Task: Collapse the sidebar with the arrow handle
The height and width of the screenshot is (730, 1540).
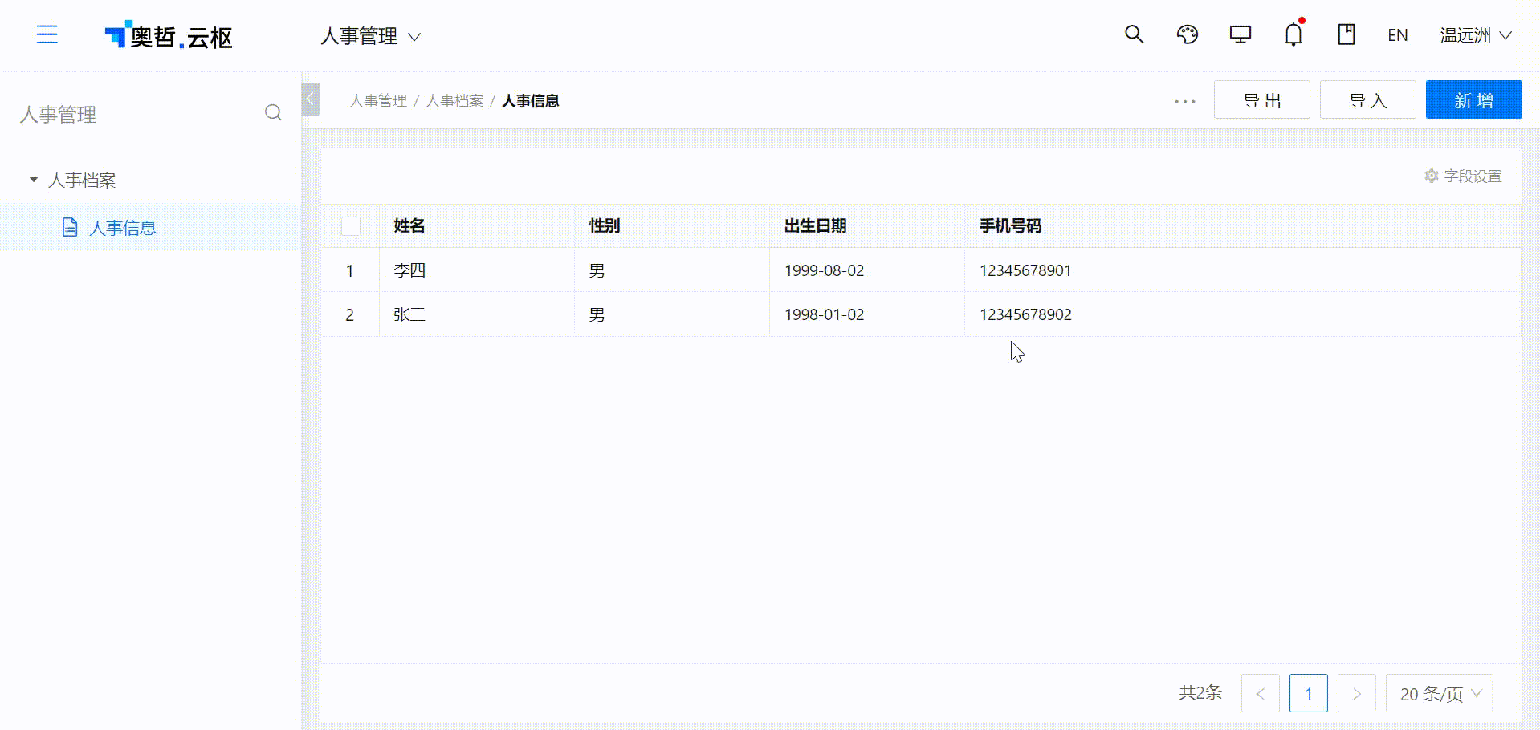Action: pos(311,99)
